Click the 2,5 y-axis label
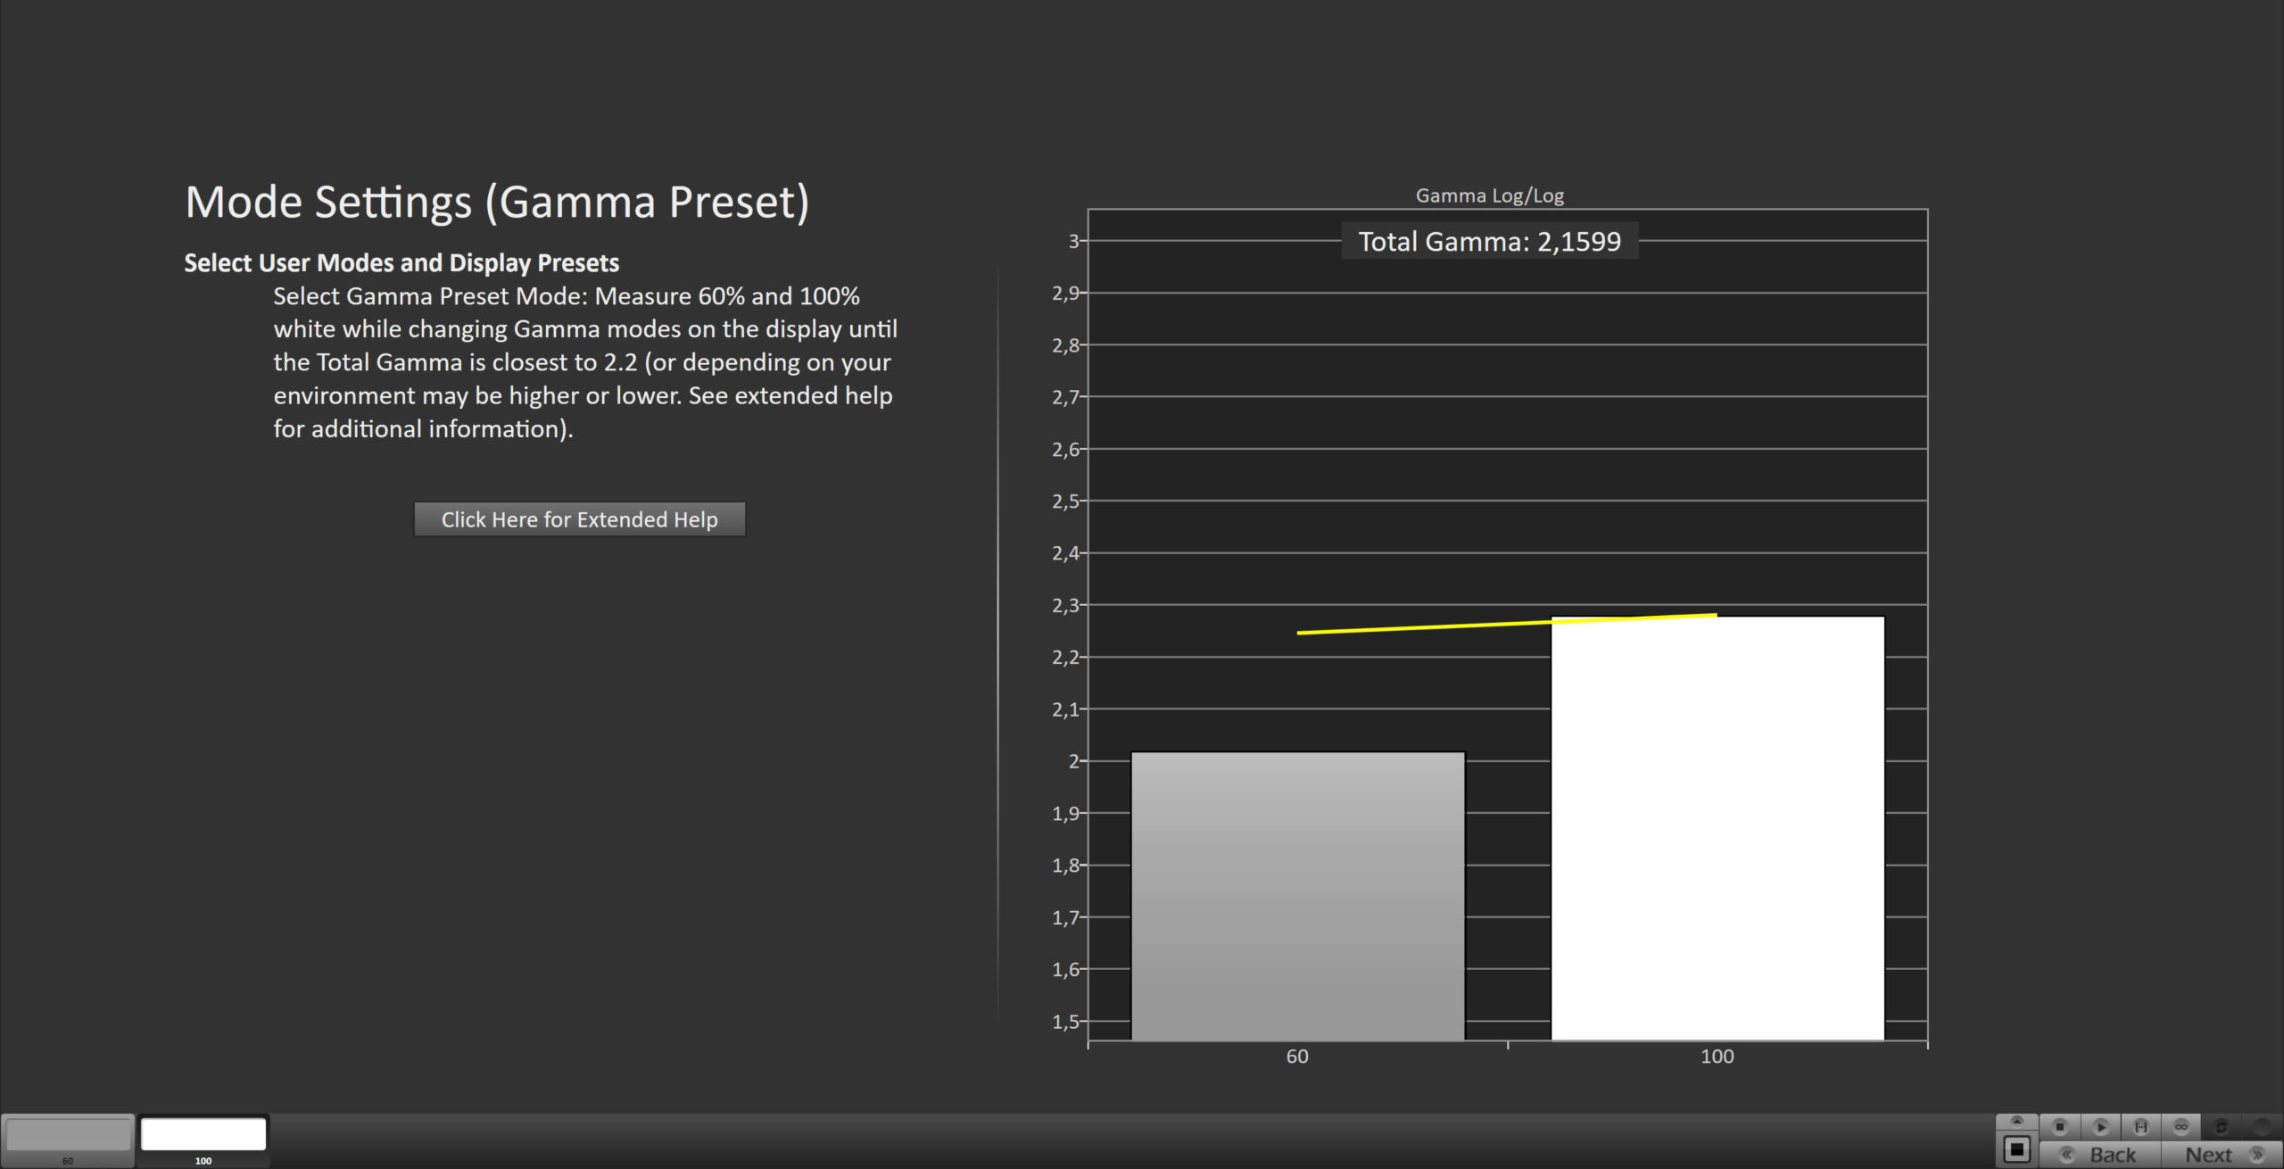2284x1169 pixels. click(1065, 502)
